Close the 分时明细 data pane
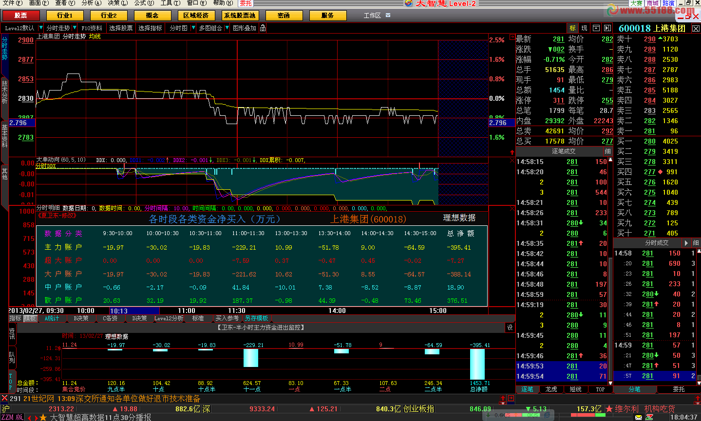Image resolution: width=701 pixels, height=421 pixels. point(512,208)
